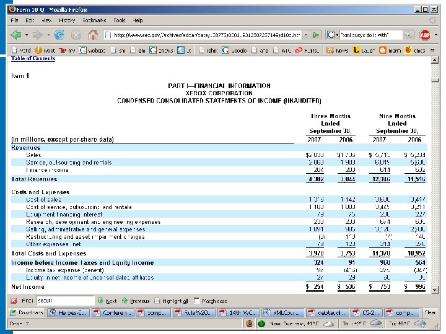Screen dimensions: 446x334
Task: Open the 'ATC' bookmark
Action: point(282,50)
